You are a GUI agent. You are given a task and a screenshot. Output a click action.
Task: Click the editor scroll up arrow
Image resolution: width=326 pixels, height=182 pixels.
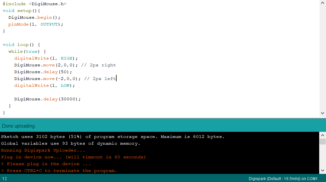(323, 3)
